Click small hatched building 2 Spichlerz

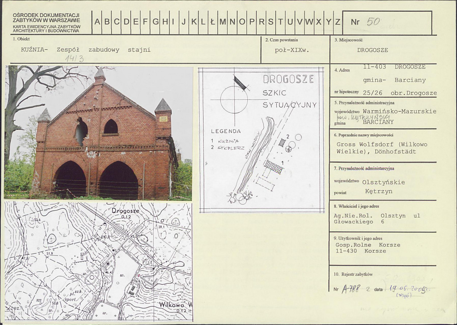tap(282, 142)
